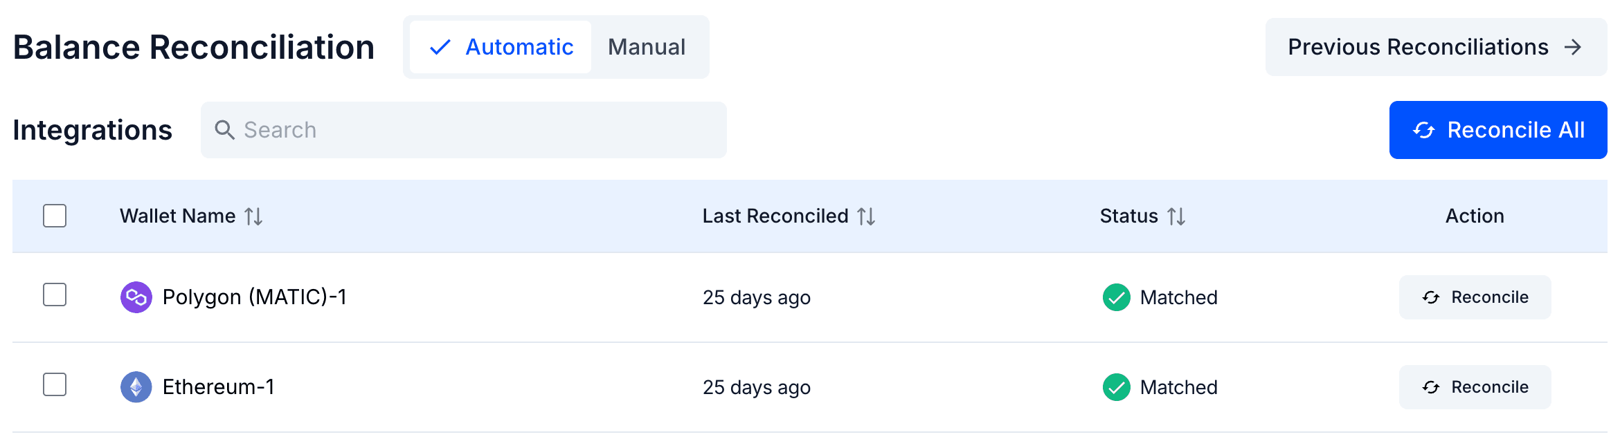The image size is (1620, 448).
Task: Sort the table by Last Reconciled
Action: click(x=865, y=216)
